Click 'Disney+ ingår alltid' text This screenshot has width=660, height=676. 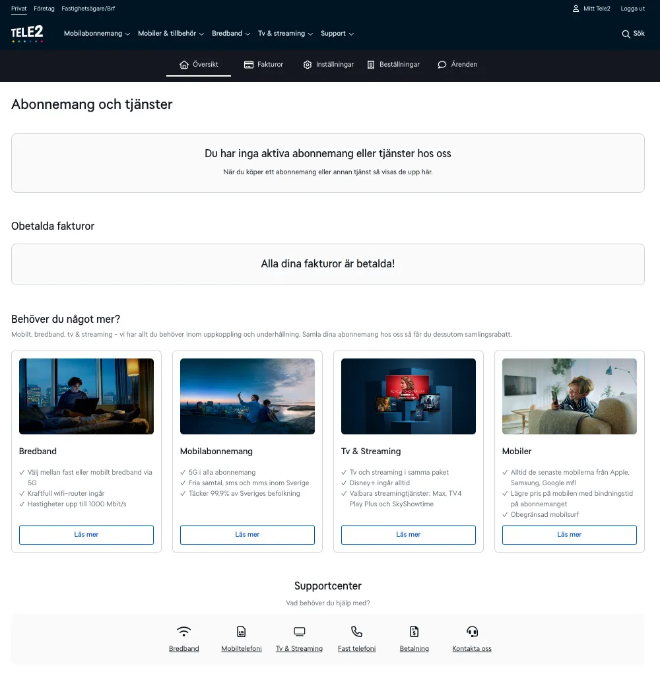pos(379,483)
